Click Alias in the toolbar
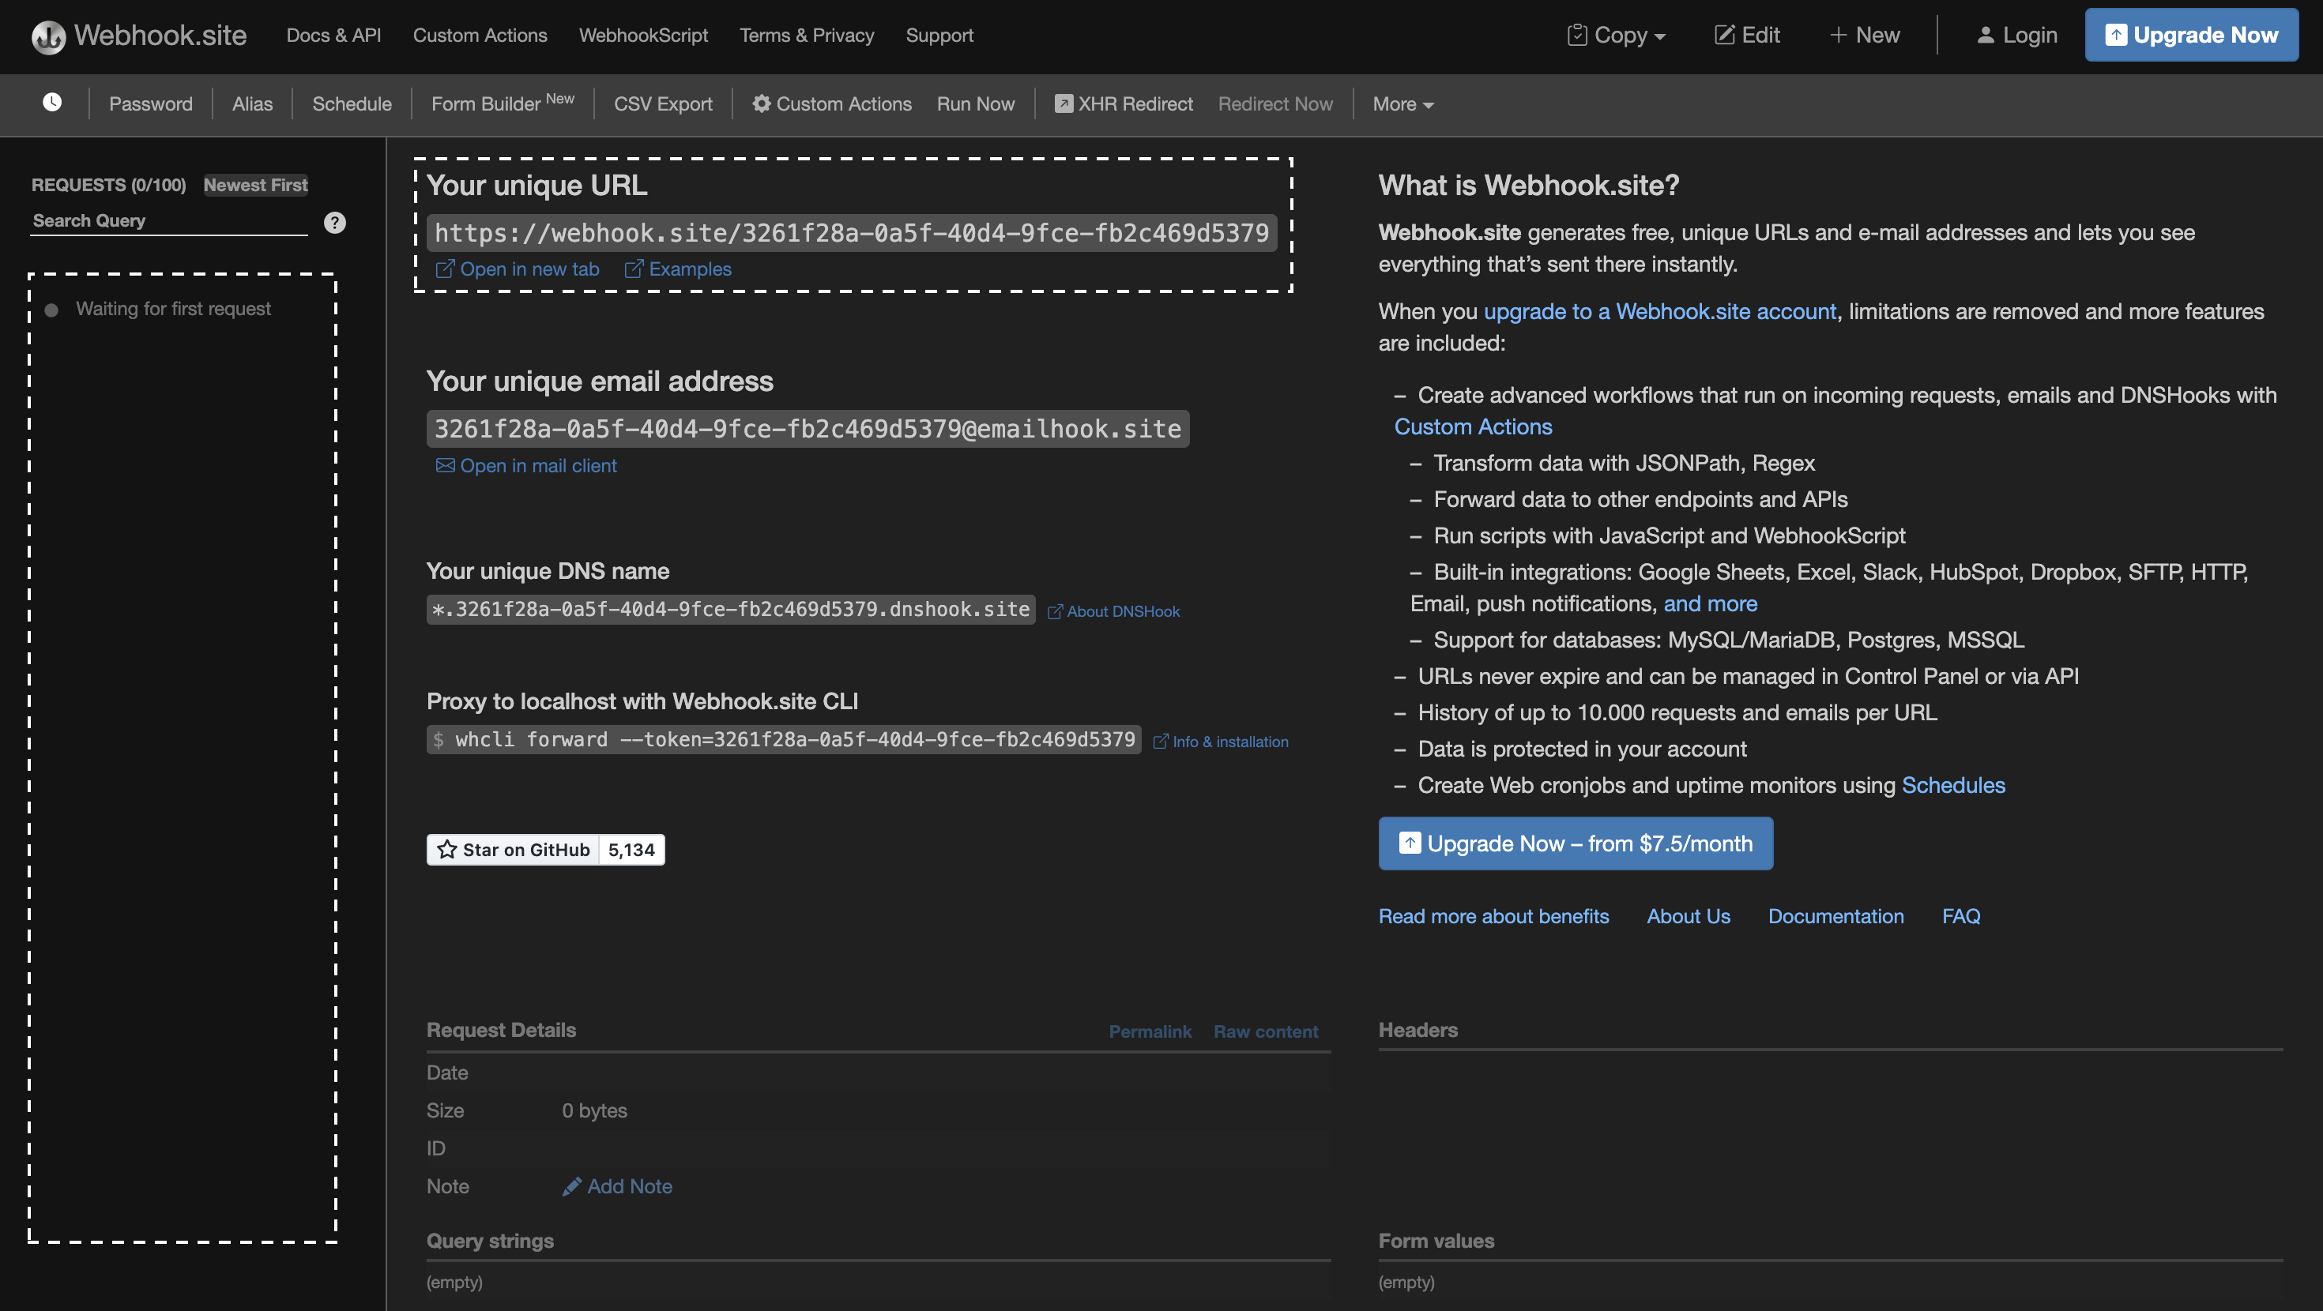This screenshot has height=1311, width=2323. [x=253, y=103]
